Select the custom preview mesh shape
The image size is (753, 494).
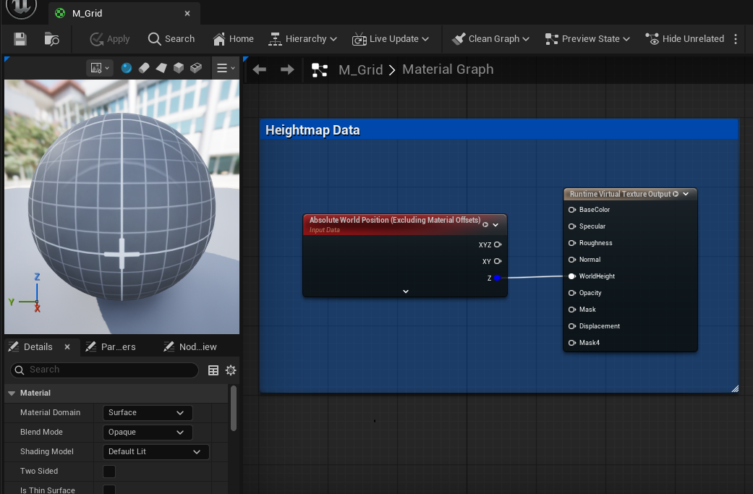(x=195, y=67)
